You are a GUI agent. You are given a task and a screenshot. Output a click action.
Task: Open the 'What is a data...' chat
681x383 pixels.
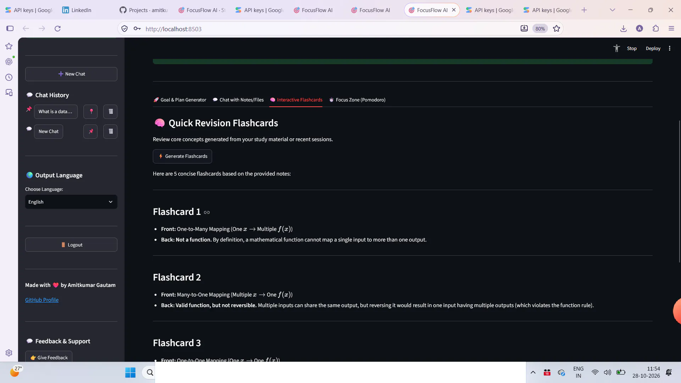click(x=56, y=111)
